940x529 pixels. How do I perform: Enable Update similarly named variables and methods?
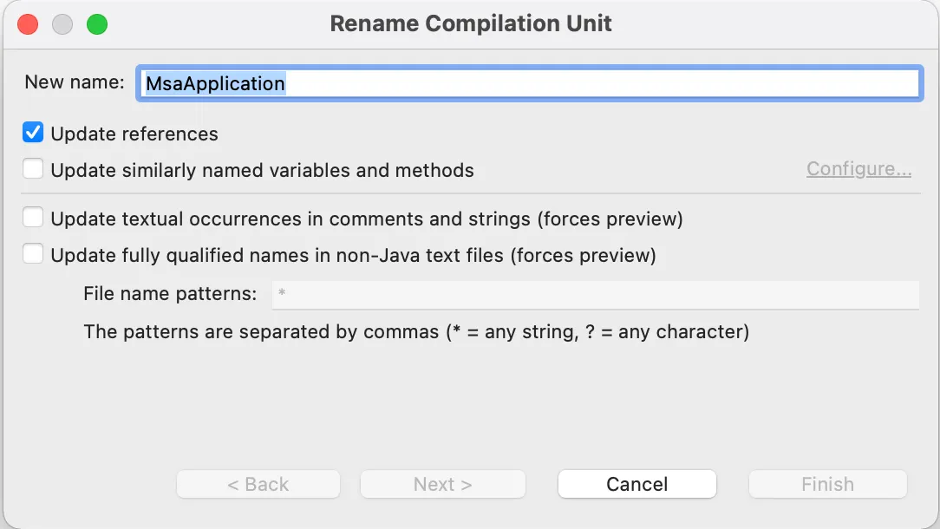point(33,169)
